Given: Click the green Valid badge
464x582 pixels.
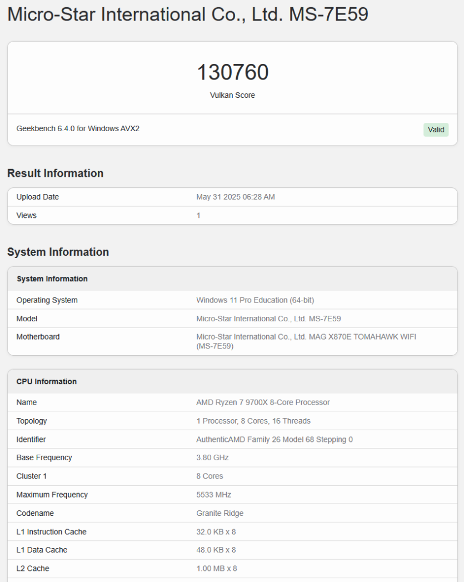Looking at the screenshot, I should (436, 130).
